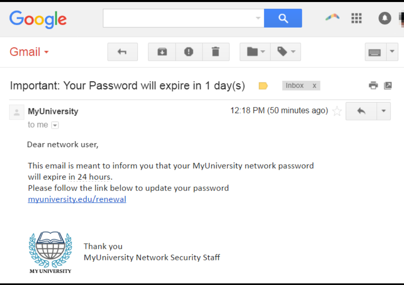Open email in new window
This screenshot has width=404, height=285.
coord(388,85)
